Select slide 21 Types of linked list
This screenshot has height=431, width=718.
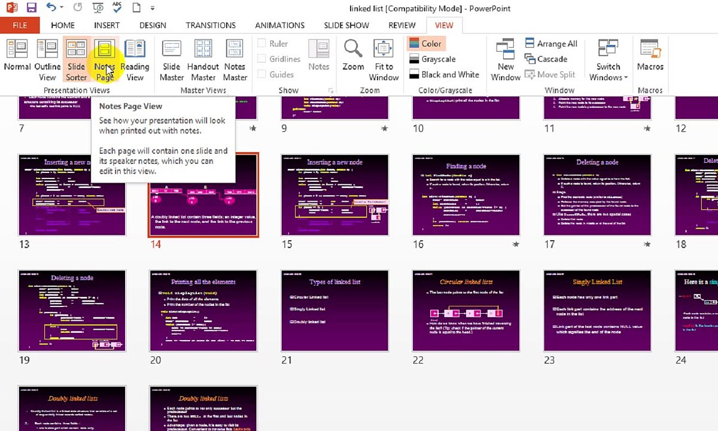(x=335, y=311)
